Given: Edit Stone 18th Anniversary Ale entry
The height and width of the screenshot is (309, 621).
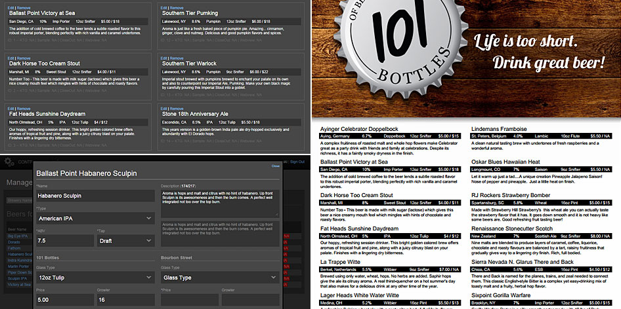Looking at the screenshot, I should (164, 108).
